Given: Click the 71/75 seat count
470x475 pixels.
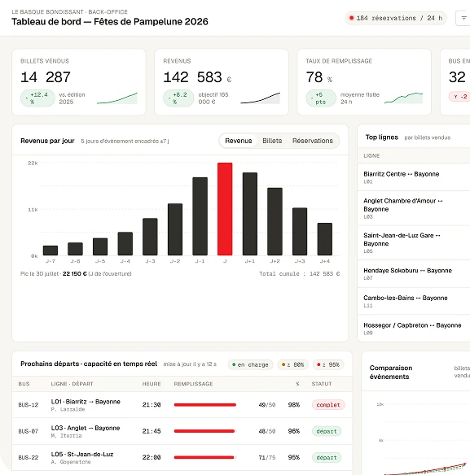Looking at the screenshot, I should pos(267,457).
